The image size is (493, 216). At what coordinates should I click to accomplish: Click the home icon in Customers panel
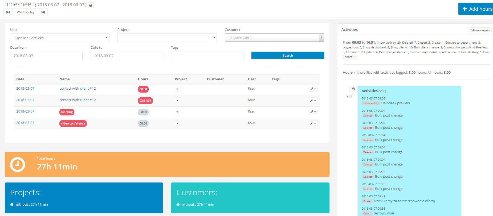click(x=178, y=205)
